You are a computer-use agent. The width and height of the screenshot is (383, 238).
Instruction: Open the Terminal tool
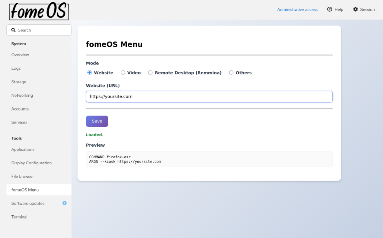(x=19, y=217)
